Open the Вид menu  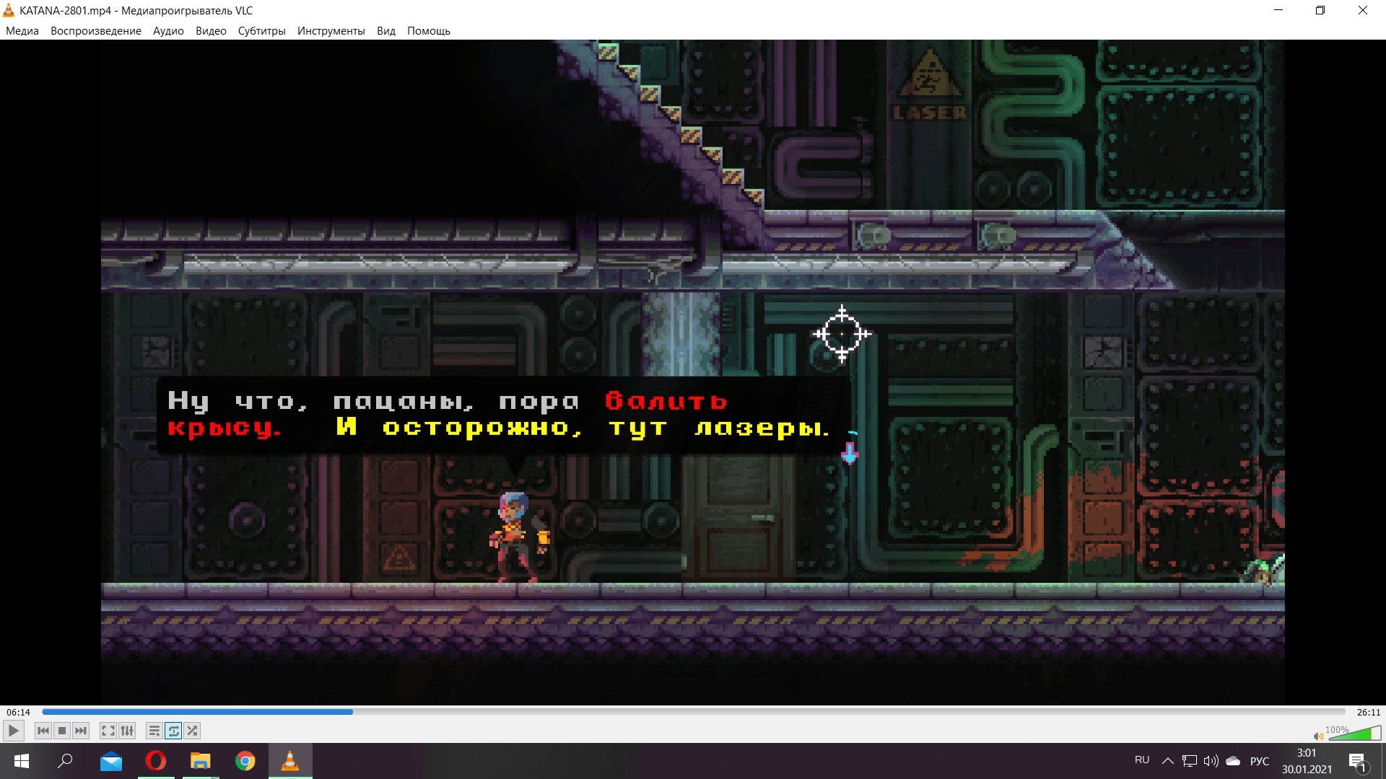coord(386,30)
